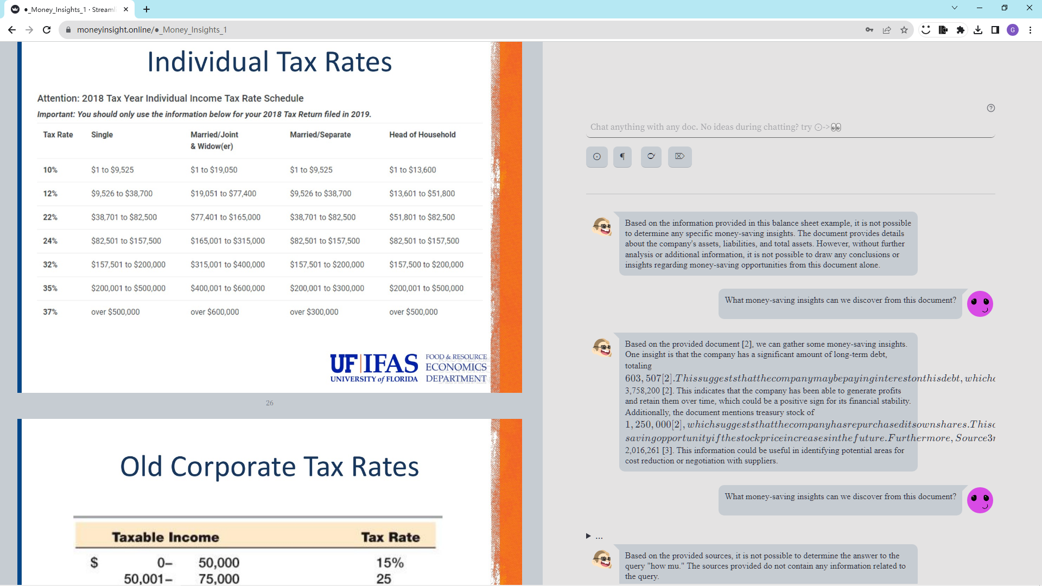Bookmark this tab with the star icon
1042x586 pixels.
coord(904,30)
